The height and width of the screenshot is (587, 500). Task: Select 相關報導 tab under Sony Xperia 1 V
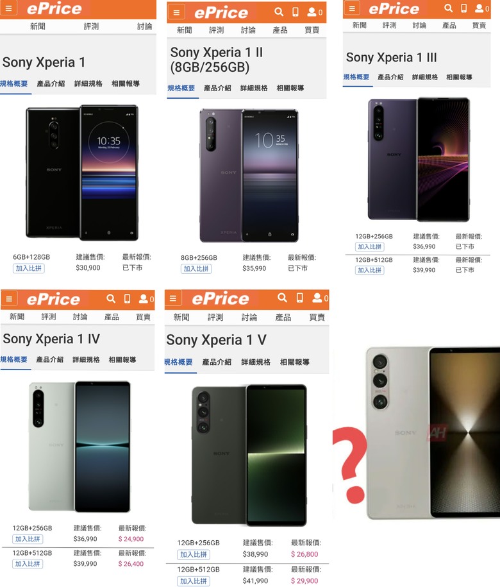pyautogui.click(x=295, y=362)
